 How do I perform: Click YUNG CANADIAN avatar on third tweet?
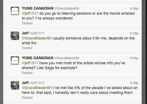[15, 61]
